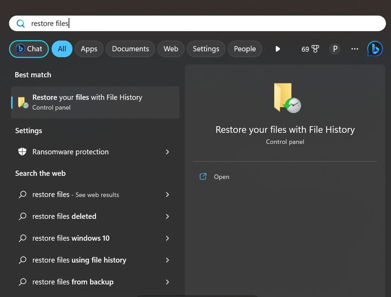Click the Bing Chat icon at top right
This screenshot has height=297, width=391.
[x=375, y=49]
